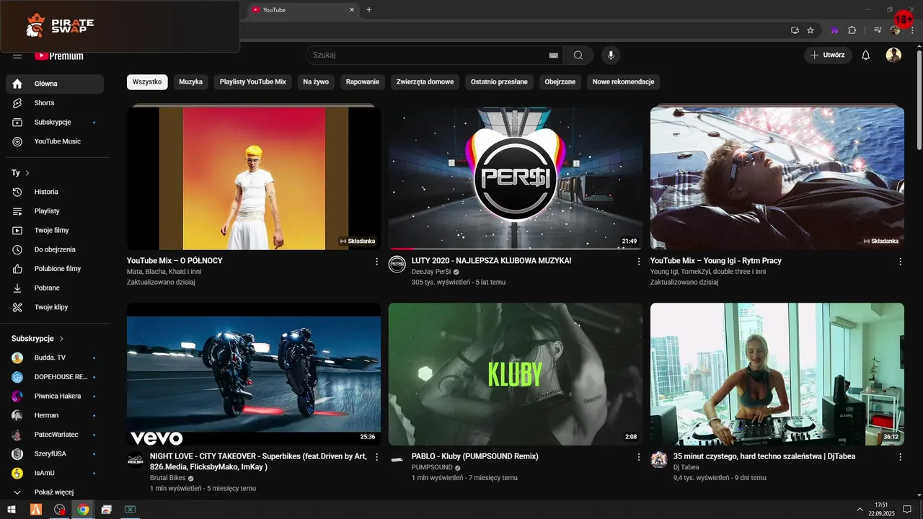This screenshot has height=519, width=923.
Task: Select the Nowe rekomendacje chip
Action: point(624,82)
